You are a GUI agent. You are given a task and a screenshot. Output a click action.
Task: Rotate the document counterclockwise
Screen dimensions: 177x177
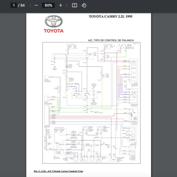point(84,5)
